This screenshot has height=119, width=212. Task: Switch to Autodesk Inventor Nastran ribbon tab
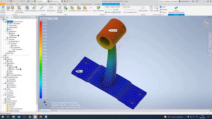[x=111, y=4]
